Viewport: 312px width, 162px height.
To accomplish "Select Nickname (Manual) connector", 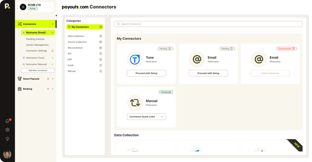I will click(x=37, y=64).
